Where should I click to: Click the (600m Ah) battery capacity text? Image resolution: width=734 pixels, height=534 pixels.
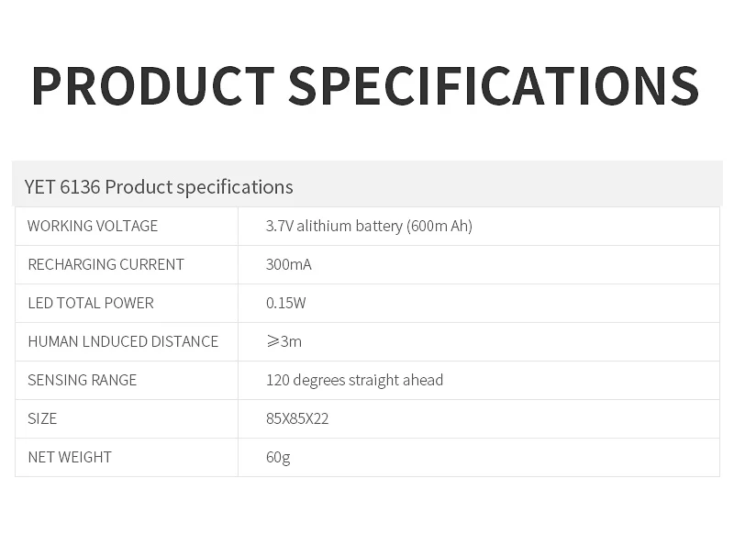pyautogui.click(x=439, y=226)
